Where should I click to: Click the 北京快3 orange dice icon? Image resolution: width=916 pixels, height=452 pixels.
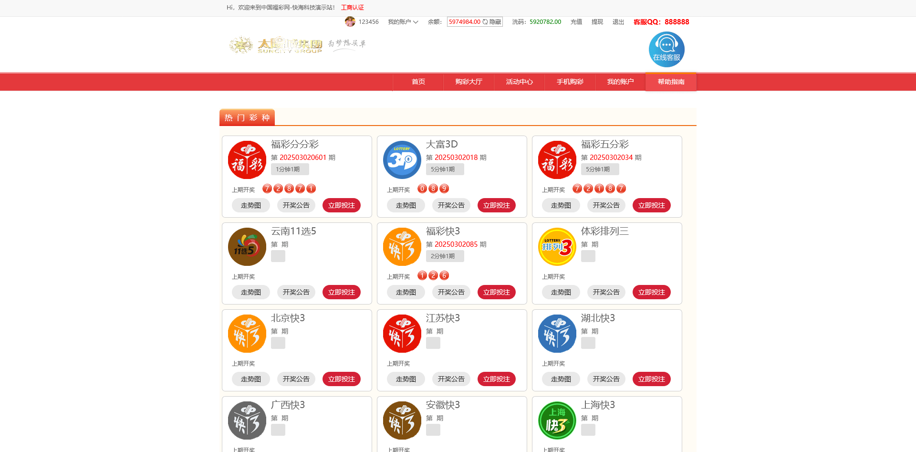(x=247, y=334)
